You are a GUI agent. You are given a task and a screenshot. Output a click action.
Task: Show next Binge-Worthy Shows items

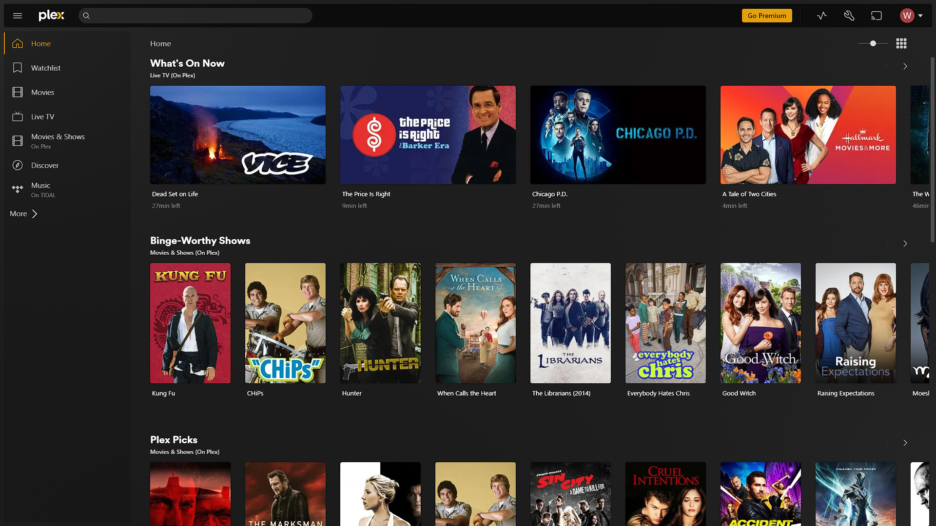[905, 244]
